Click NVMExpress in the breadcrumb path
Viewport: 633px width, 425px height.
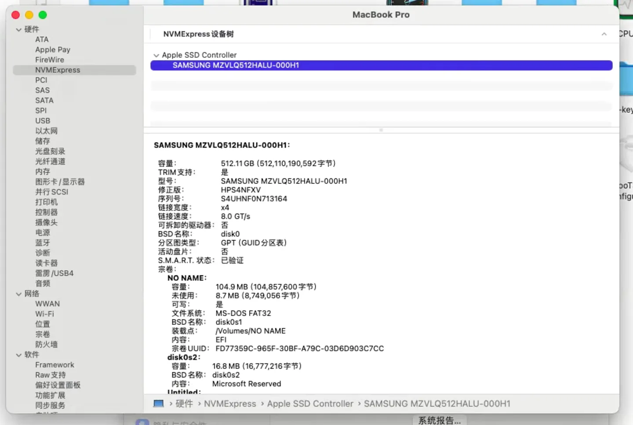(230, 403)
